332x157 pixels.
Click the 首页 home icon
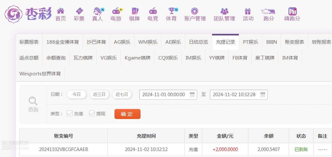(x=60, y=11)
